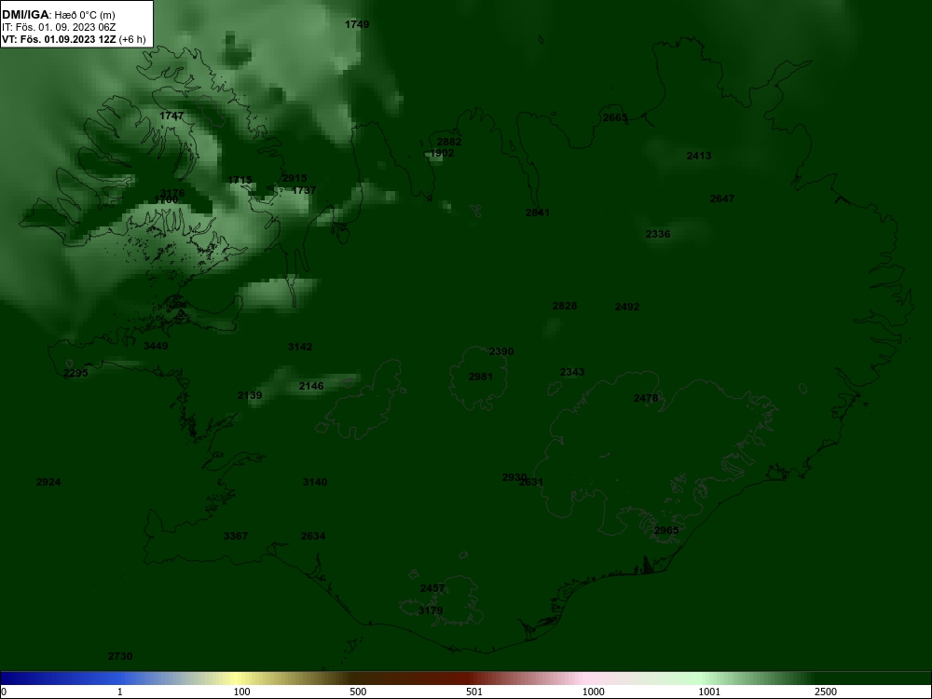
Task: Click the 2665 value on the map
Action: coord(615,117)
